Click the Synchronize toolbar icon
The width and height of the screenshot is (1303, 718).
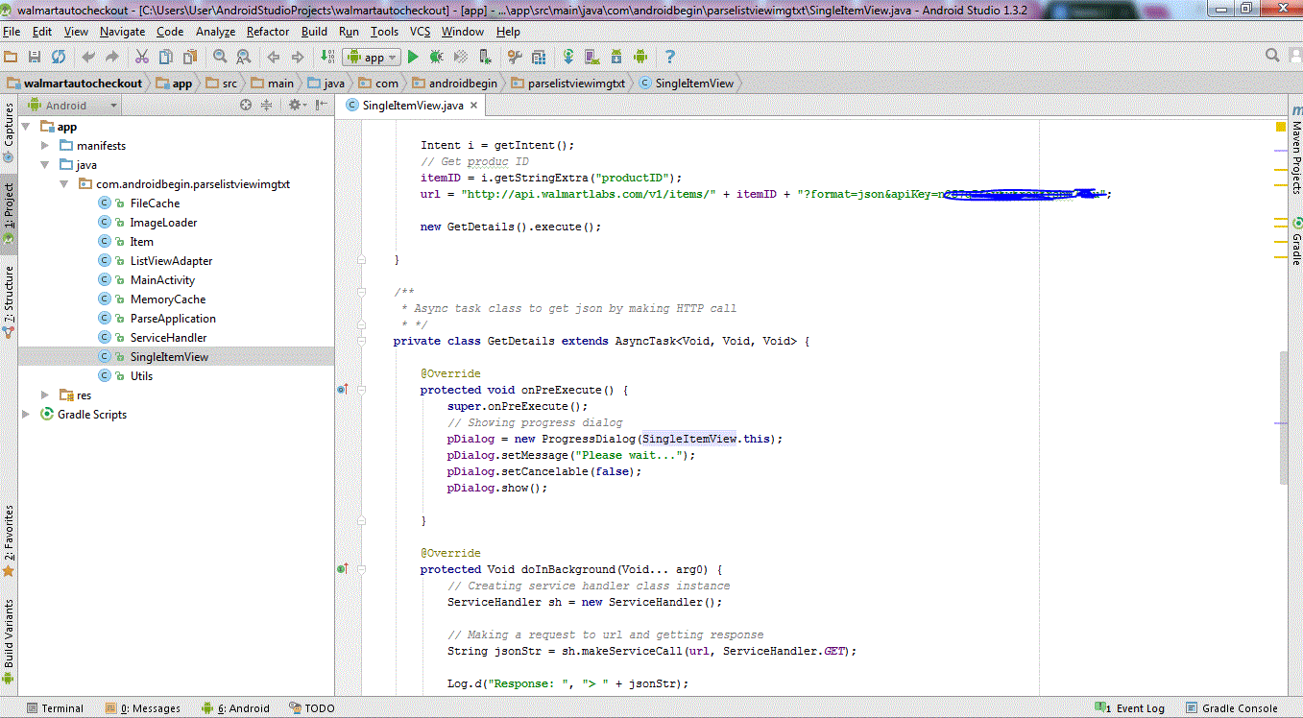(59, 58)
